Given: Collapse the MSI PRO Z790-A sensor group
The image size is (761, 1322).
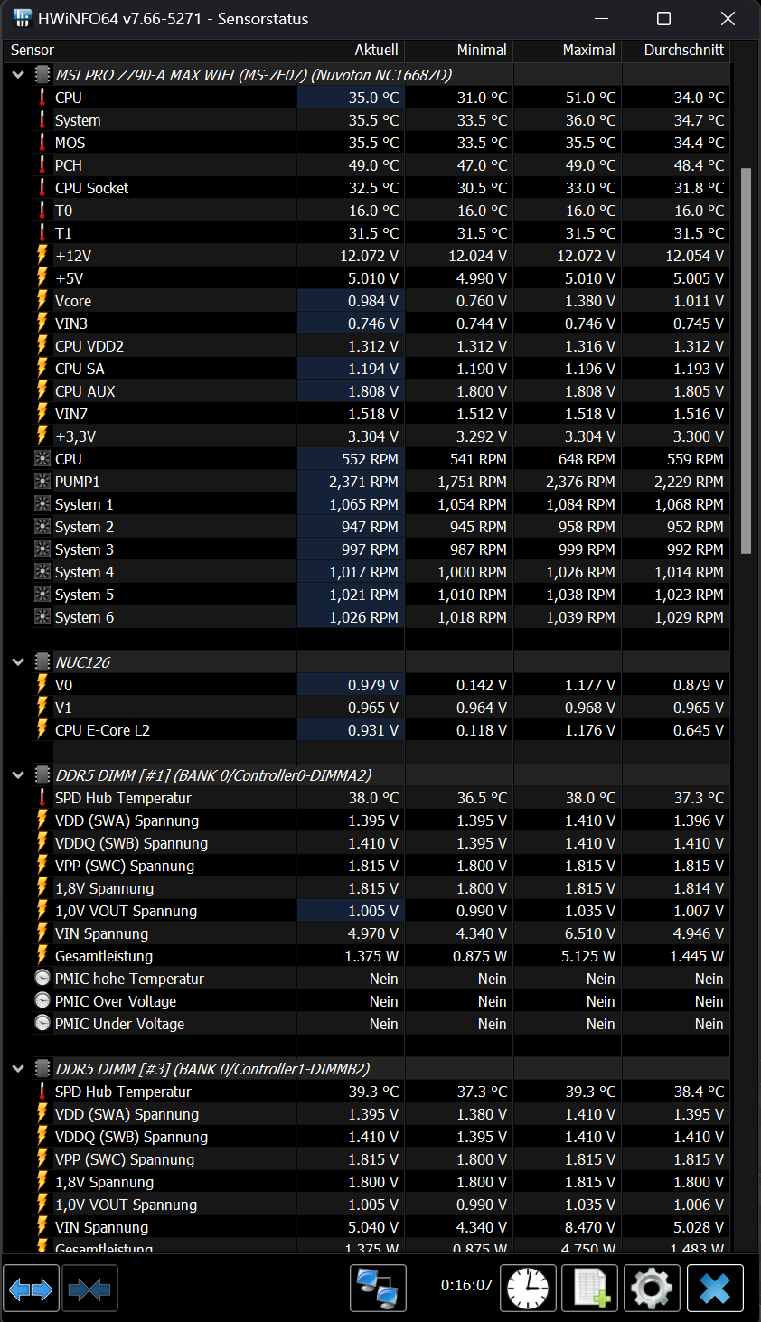Looking at the screenshot, I should [18, 75].
